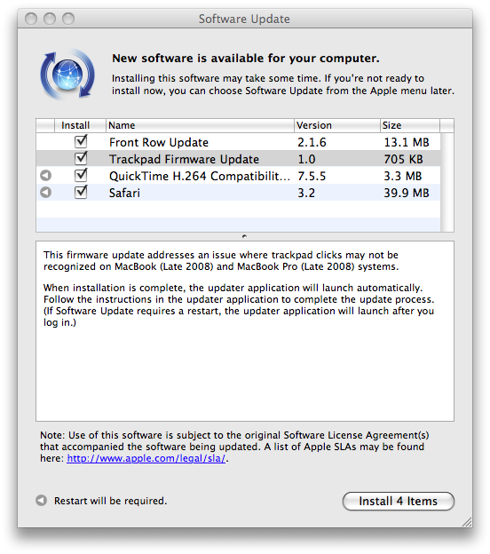This screenshot has width=490, height=554.
Task: Select the Front Row Update row
Action: tap(238, 142)
